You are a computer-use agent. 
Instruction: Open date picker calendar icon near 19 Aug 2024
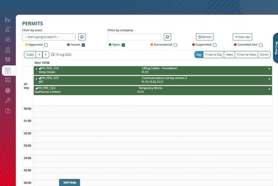tap(53, 54)
